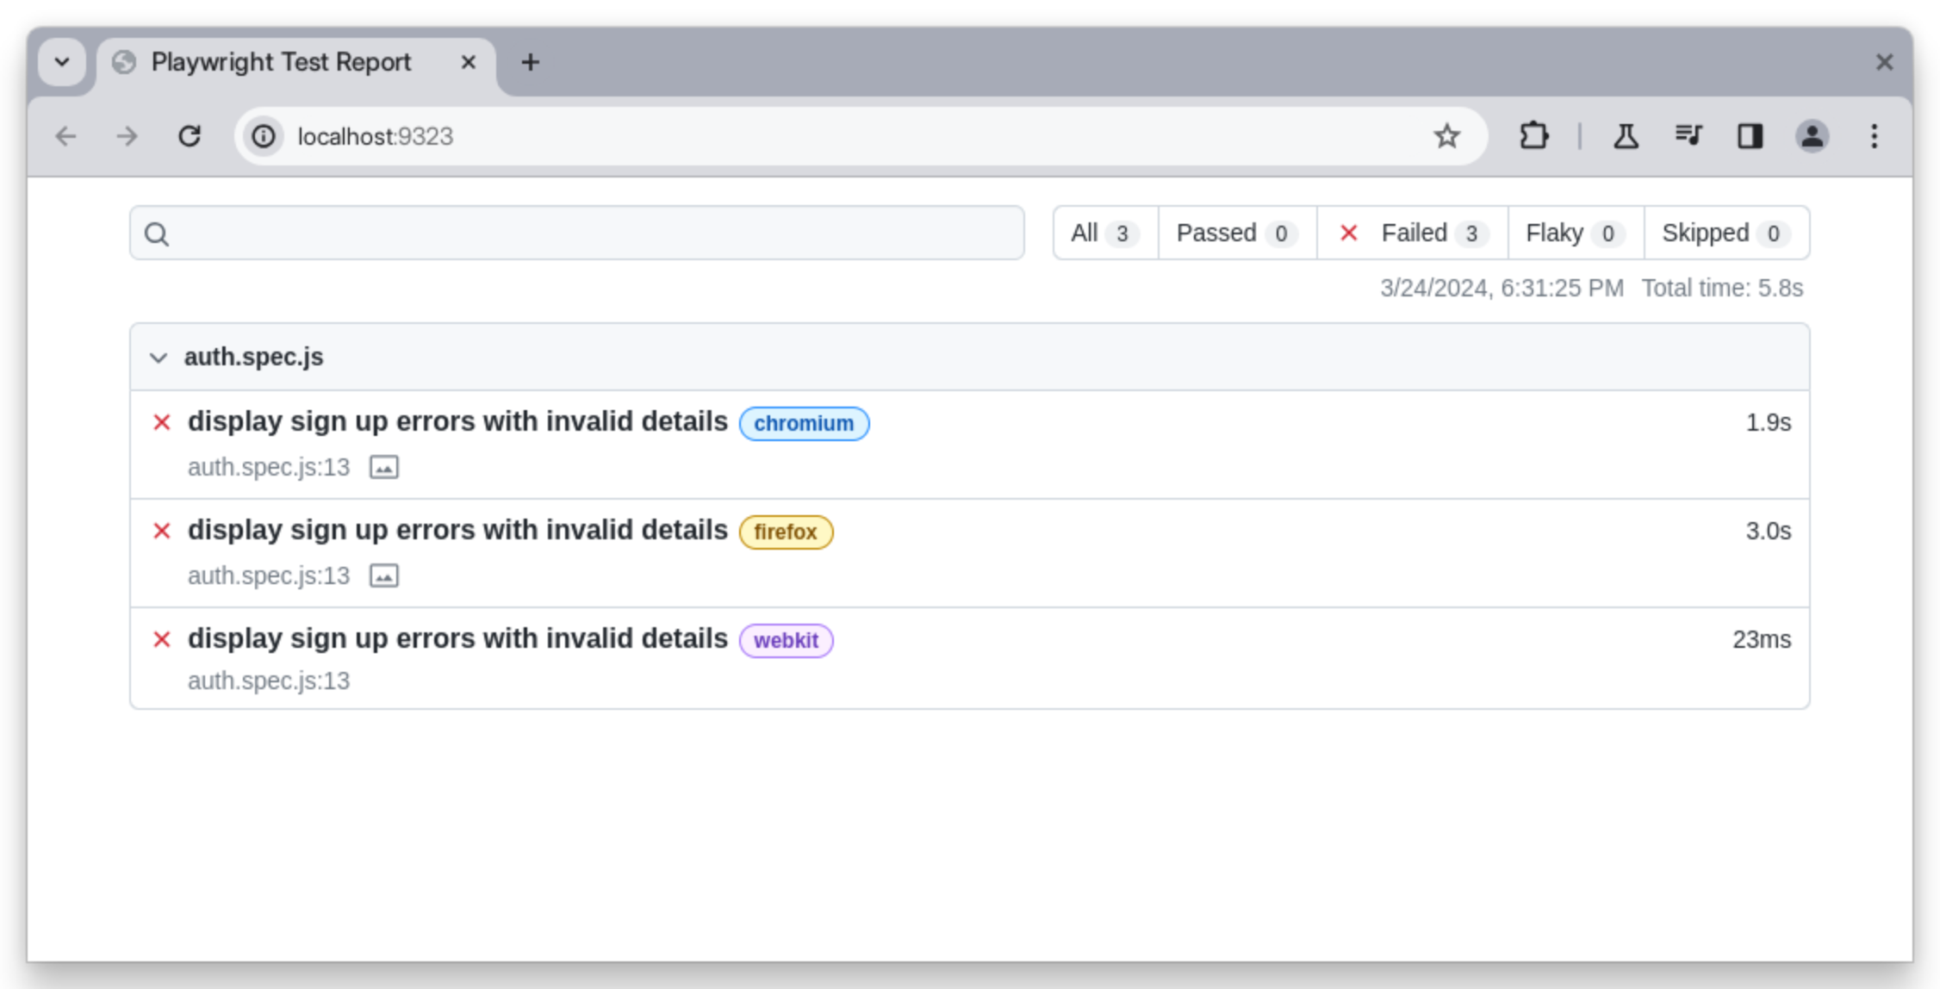1940x989 pixels.
Task: View site information icon in address bar
Action: (x=264, y=136)
